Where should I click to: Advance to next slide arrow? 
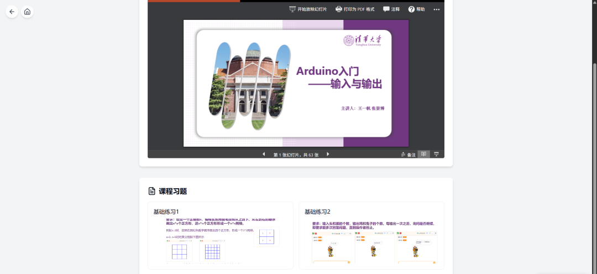(x=328, y=154)
